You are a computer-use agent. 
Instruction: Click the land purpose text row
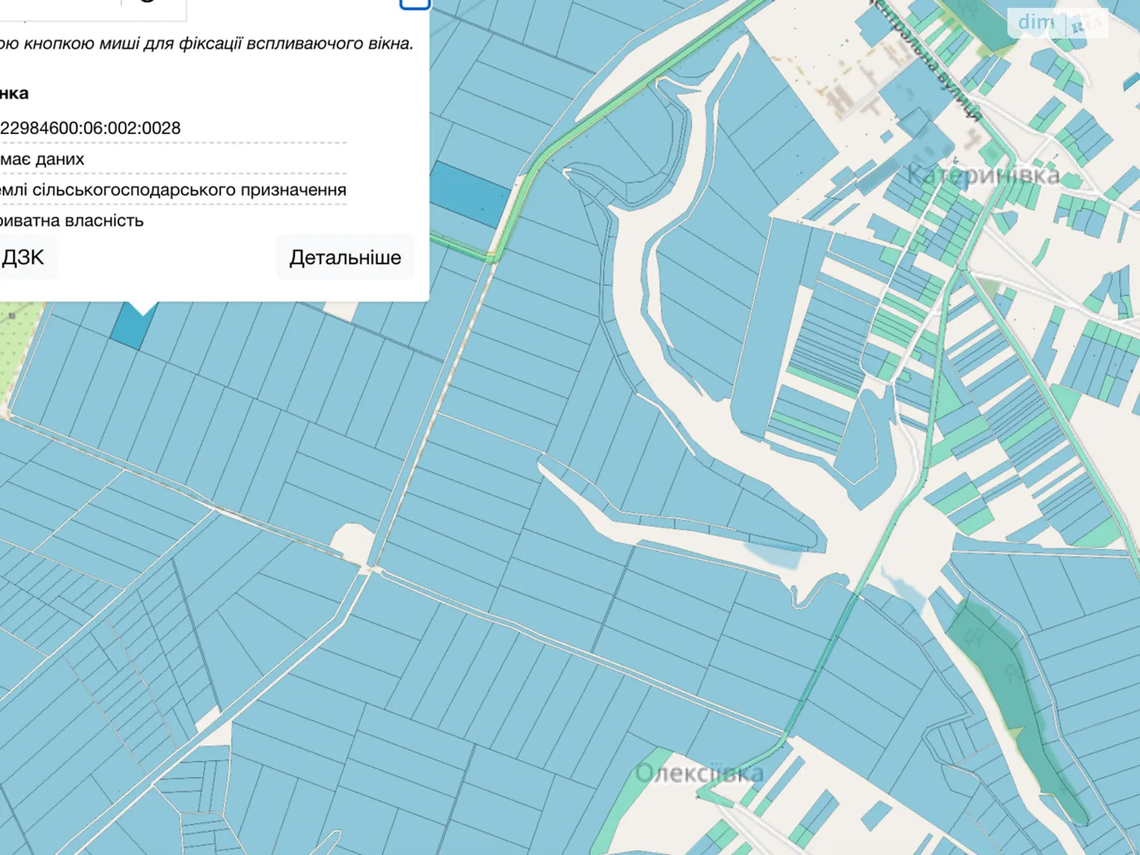click(173, 190)
